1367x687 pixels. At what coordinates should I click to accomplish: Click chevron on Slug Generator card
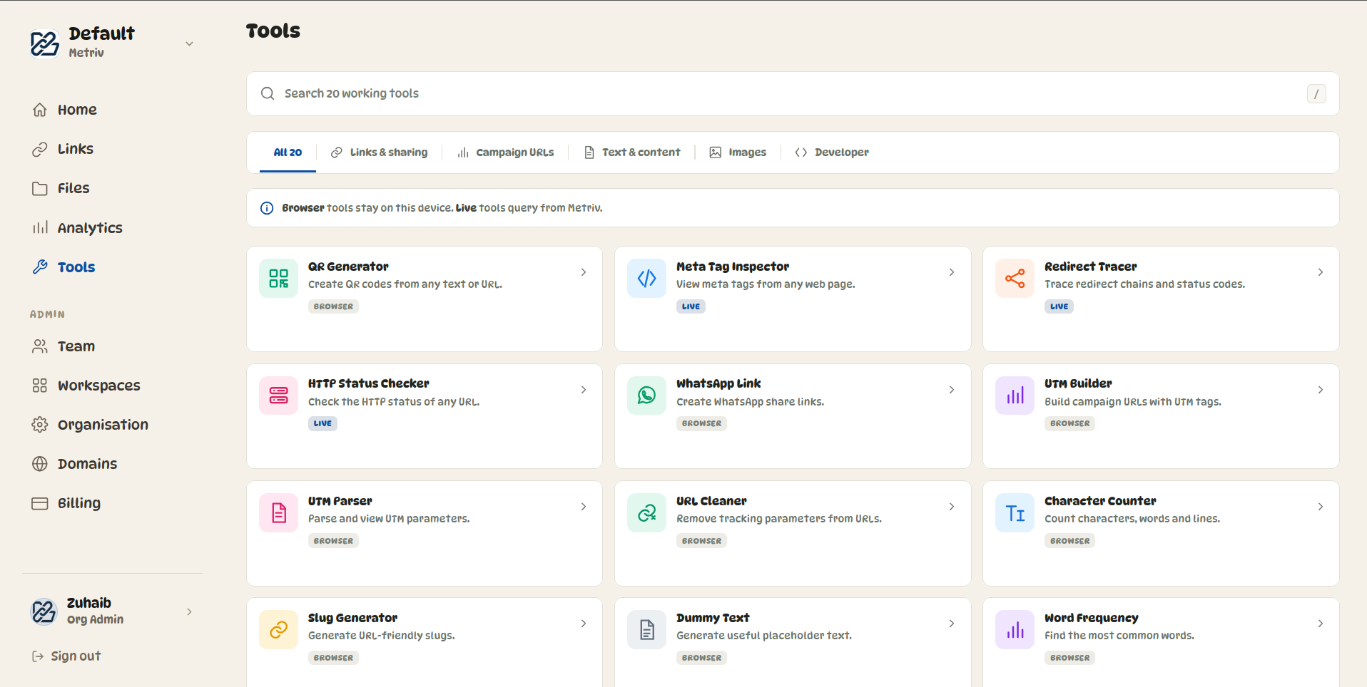coord(584,624)
